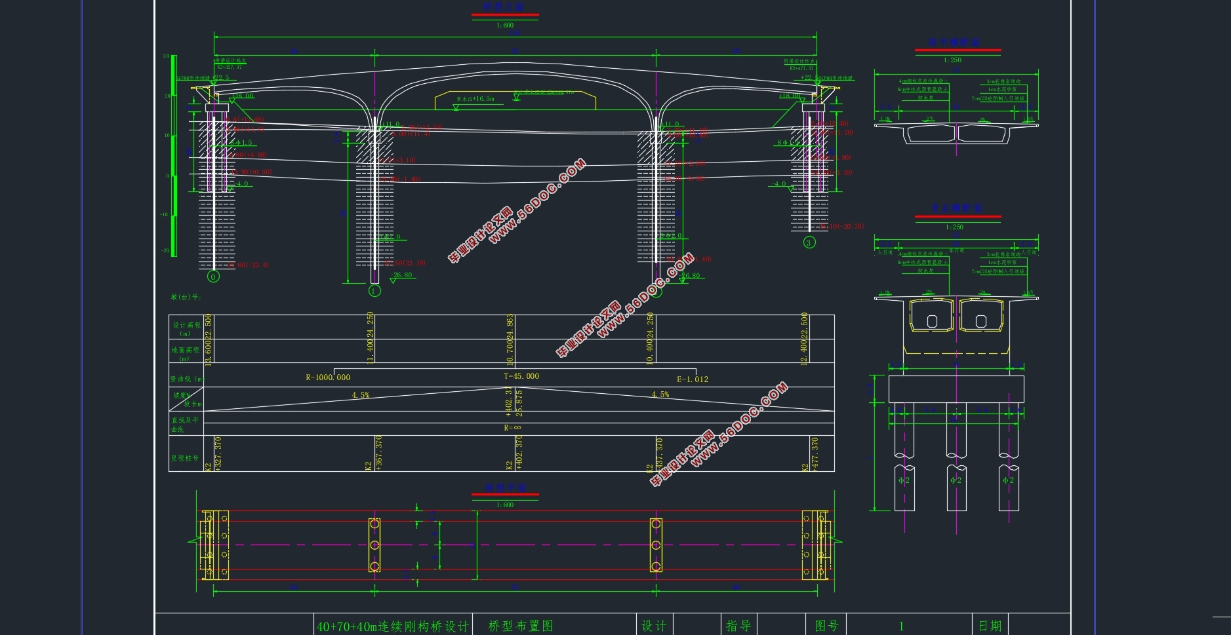Select the "-26.80" elevation at pier 1
The image size is (1231, 635).
(x=401, y=275)
